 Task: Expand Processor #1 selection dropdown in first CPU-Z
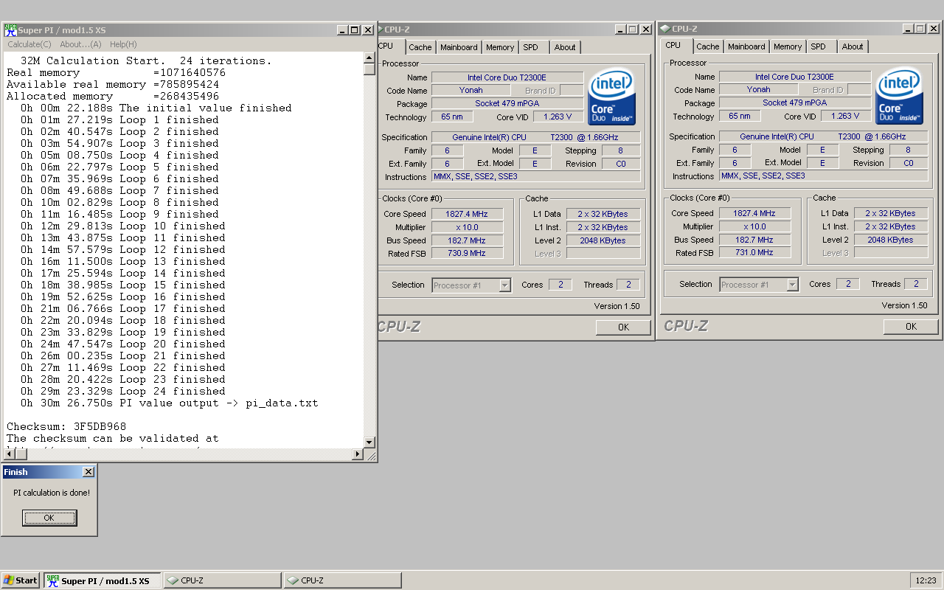click(504, 285)
